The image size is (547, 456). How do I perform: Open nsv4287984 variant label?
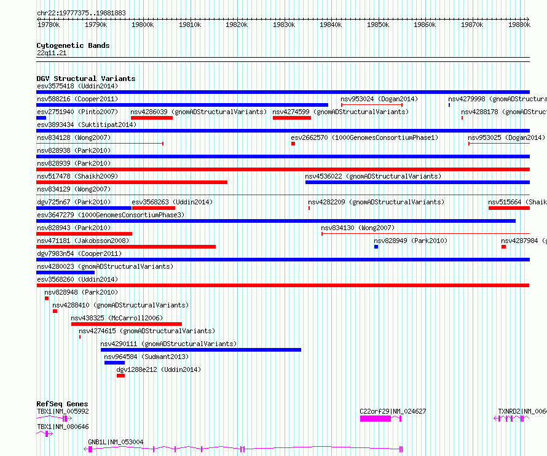[524, 241]
